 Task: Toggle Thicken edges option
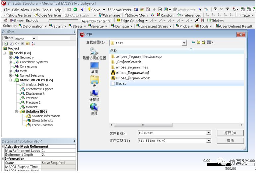tap(215, 21)
